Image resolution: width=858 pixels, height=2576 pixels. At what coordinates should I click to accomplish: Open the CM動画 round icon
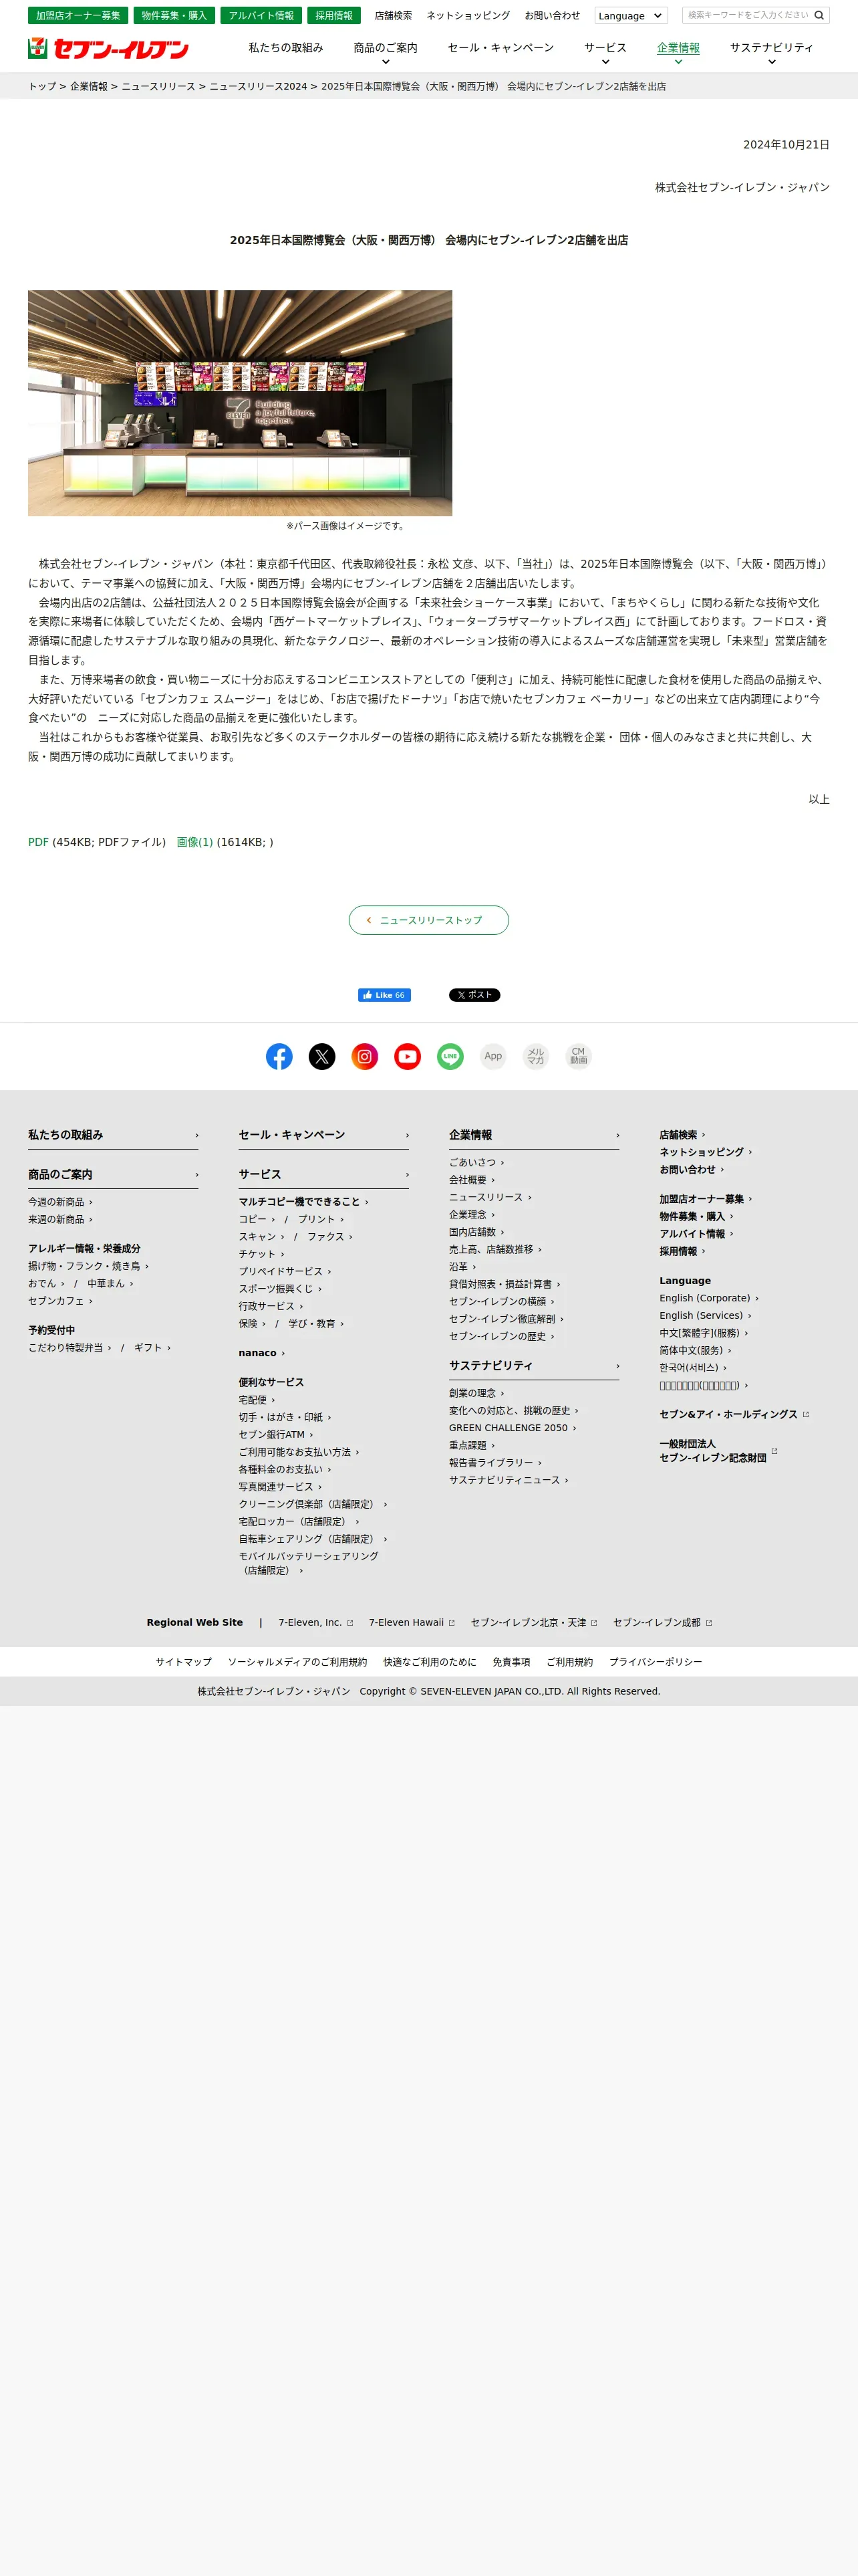pos(578,1056)
